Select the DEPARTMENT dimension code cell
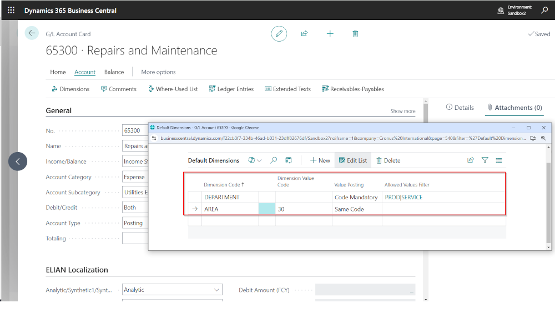Viewport: 555px width, 333px height. [x=230, y=197]
